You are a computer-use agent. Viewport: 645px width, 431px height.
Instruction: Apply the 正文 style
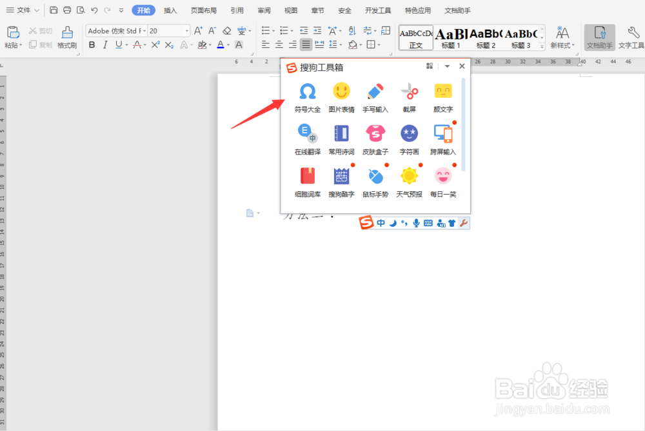[416, 38]
